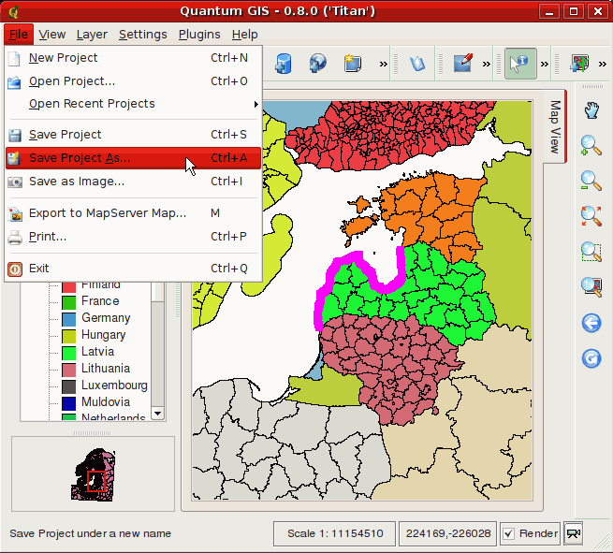Image resolution: width=613 pixels, height=553 pixels.
Task: Open the Settings menu
Action: coord(142,35)
